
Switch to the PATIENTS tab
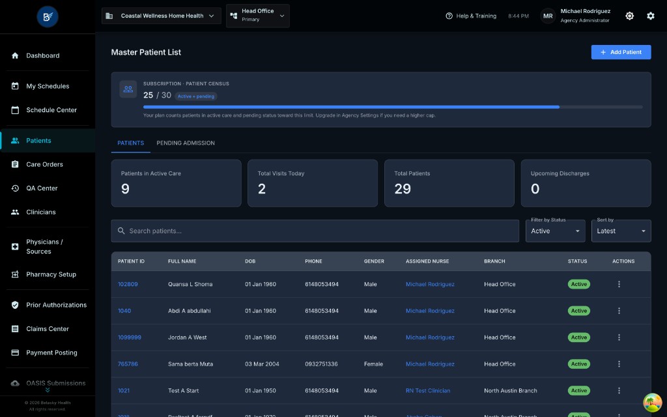coord(130,143)
